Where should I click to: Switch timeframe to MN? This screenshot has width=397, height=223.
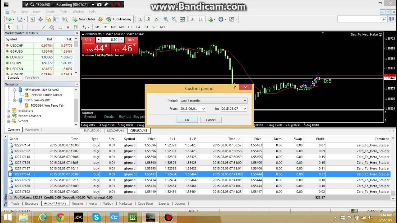[x=163, y=27]
